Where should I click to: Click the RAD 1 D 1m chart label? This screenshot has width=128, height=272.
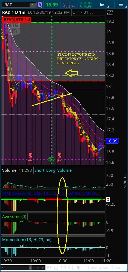tap(14, 12)
